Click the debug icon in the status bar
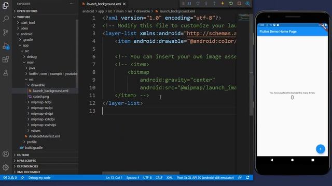Image resolution: width=332 pixels, height=186 pixels. tap(22, 178)
